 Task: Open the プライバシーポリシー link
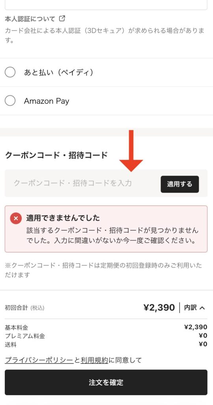tap(39, 360)
